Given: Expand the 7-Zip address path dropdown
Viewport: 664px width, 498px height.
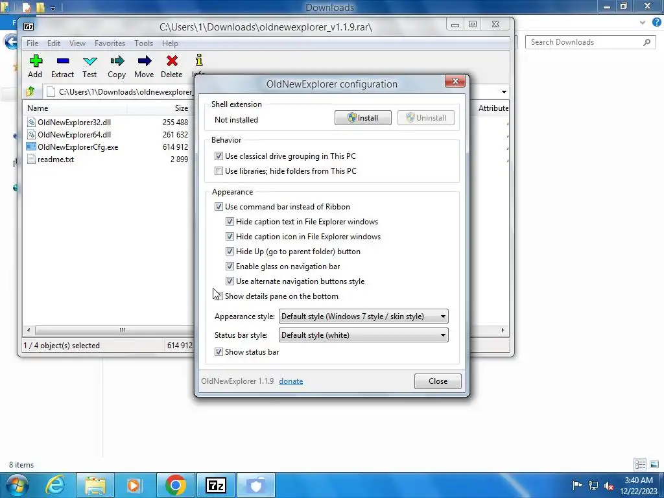Looking at the screenshot, I should 503,92.
